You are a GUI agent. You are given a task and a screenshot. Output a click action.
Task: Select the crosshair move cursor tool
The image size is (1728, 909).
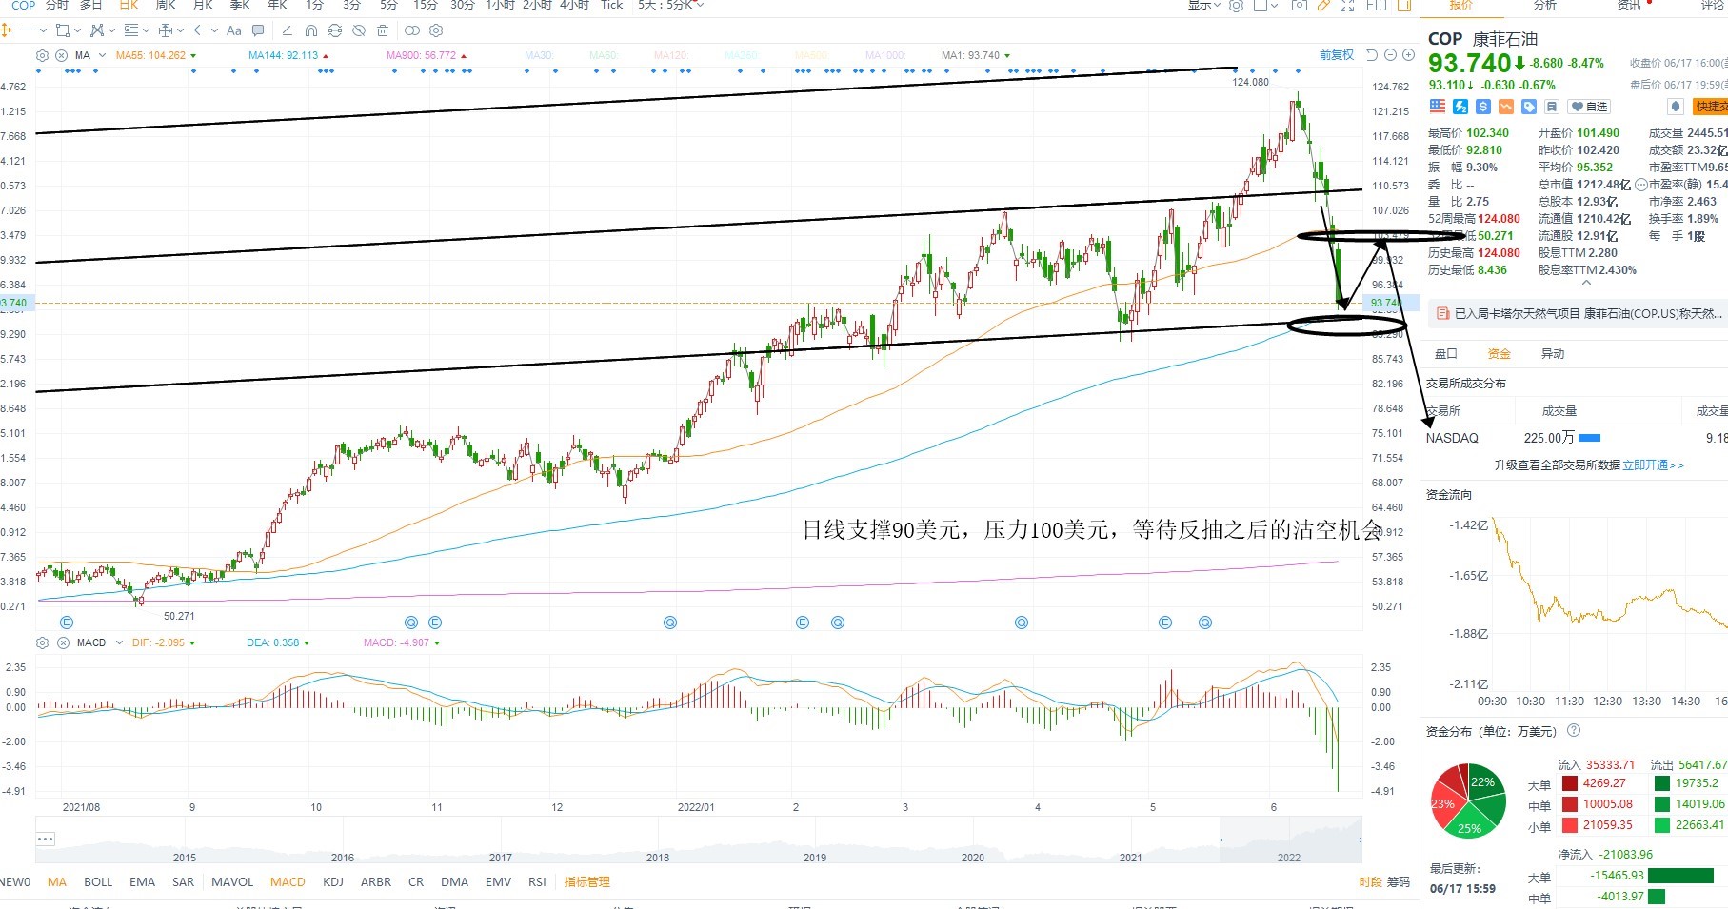point(6,30)
